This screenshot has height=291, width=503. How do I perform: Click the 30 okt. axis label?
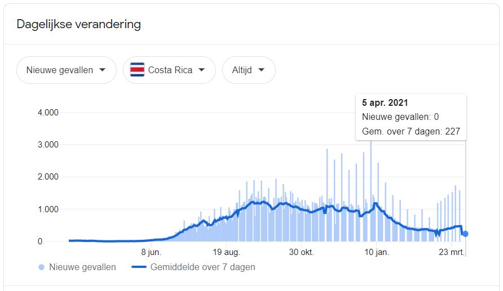(x=301, y=252)
